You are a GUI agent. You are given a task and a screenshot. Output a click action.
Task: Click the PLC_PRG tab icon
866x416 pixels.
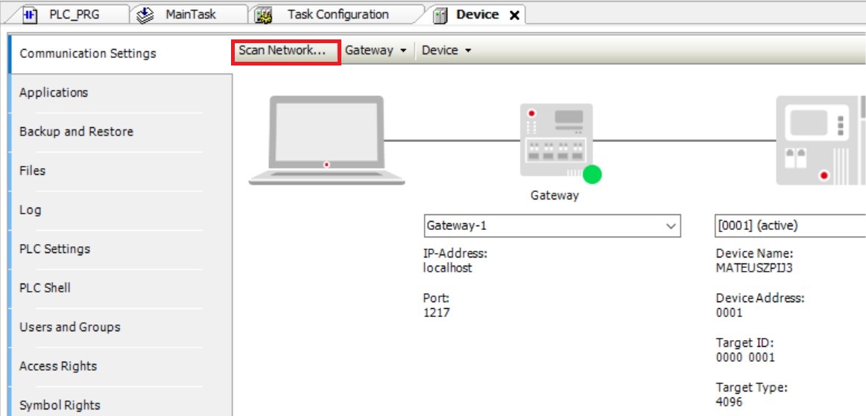point(33,14)
